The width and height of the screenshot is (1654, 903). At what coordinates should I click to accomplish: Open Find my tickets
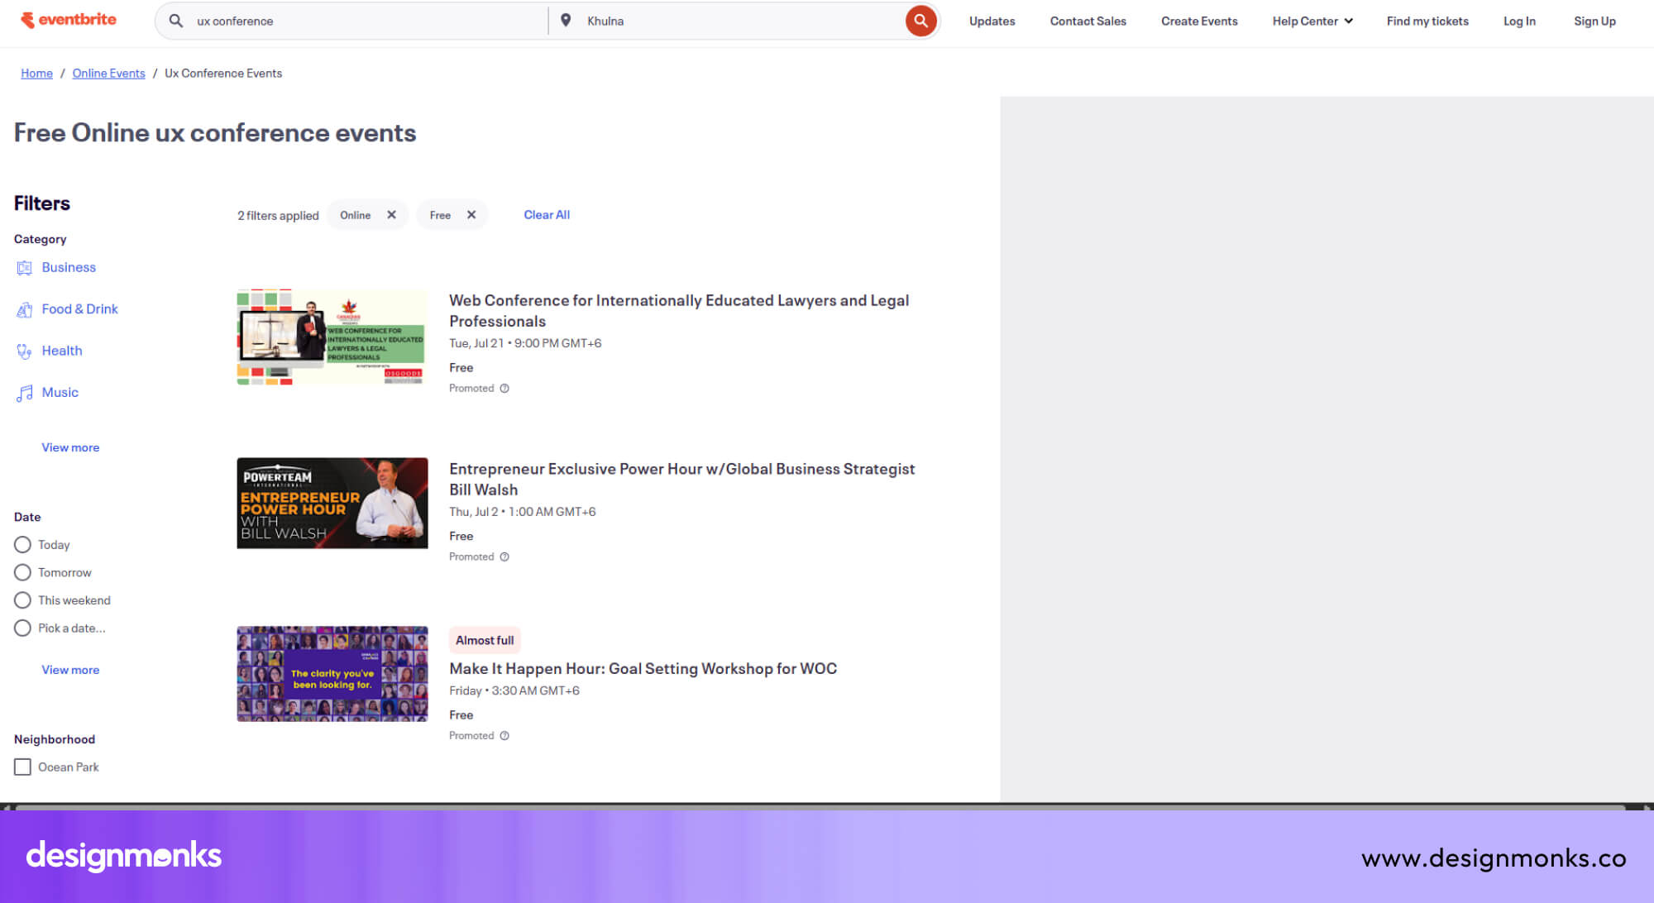coord(1427,21)
